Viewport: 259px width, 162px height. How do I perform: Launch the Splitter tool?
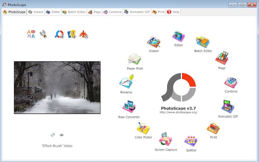tap(191, 141)
